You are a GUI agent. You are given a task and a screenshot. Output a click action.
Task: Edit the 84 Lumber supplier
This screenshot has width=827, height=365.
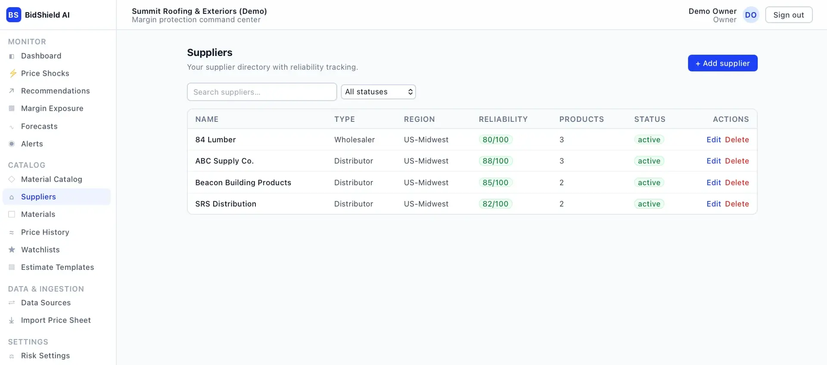click(714, 139)
